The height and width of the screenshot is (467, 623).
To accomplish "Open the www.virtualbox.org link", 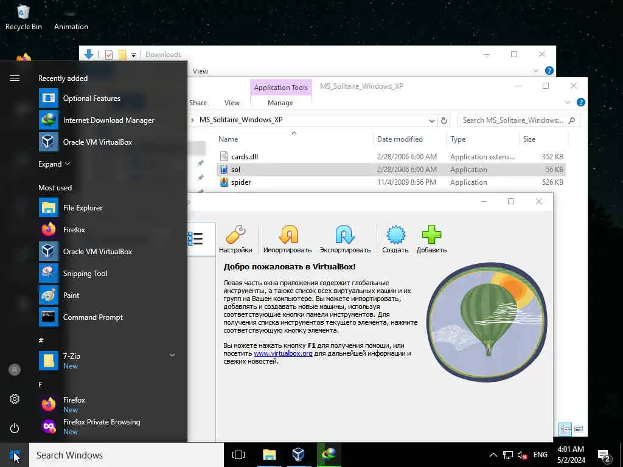I will point(283,353).
